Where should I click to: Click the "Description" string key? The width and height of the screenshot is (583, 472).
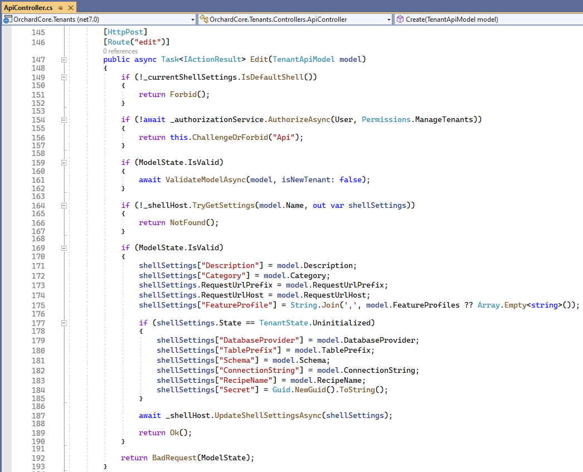(230, 266)
